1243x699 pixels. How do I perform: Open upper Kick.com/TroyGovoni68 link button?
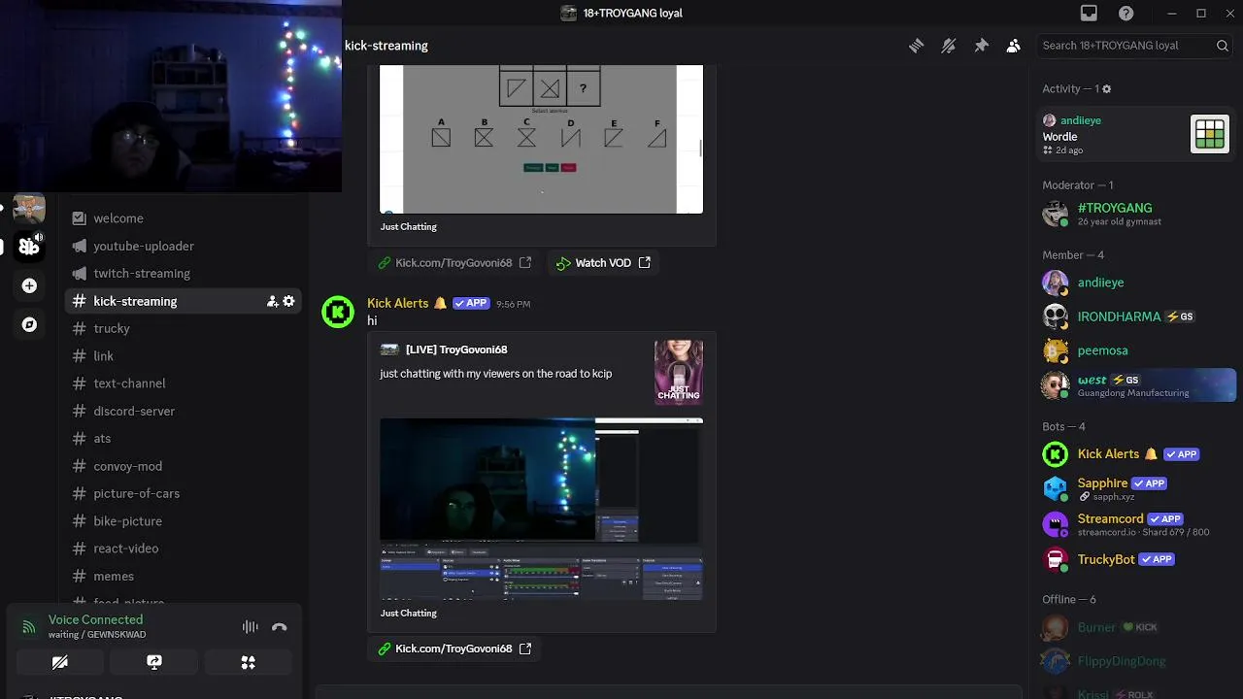click(454, 263)
